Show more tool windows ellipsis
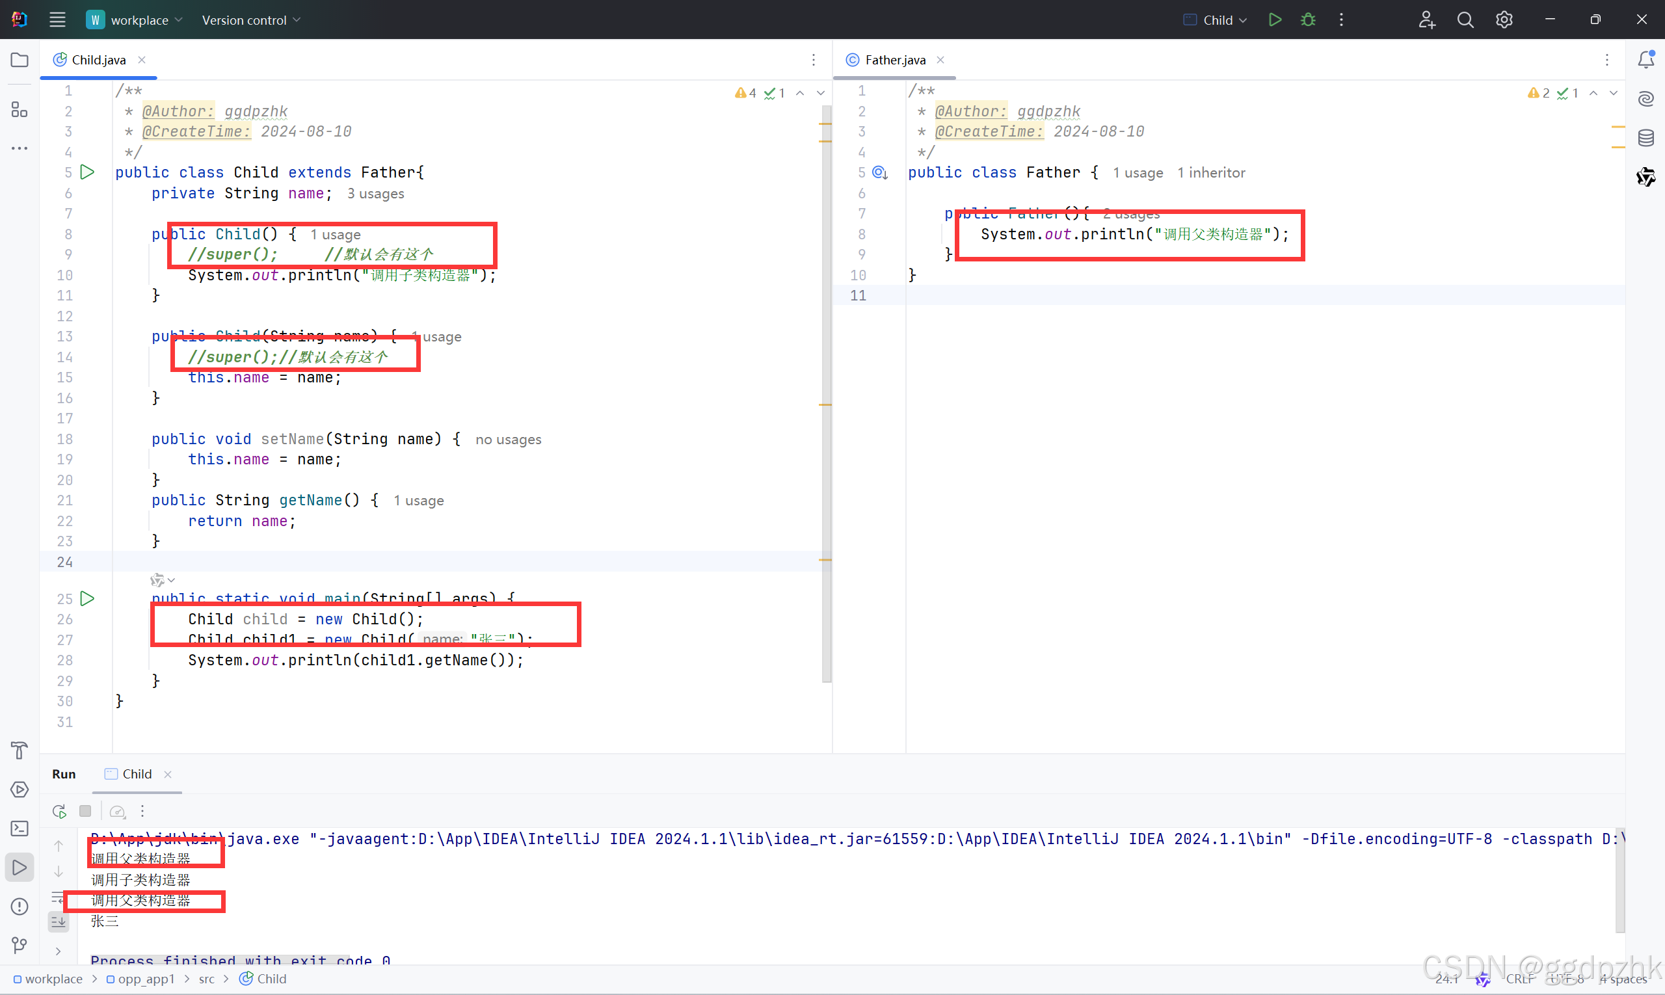The width and height of the screenshot is (1665, 995). coord(20,148)
